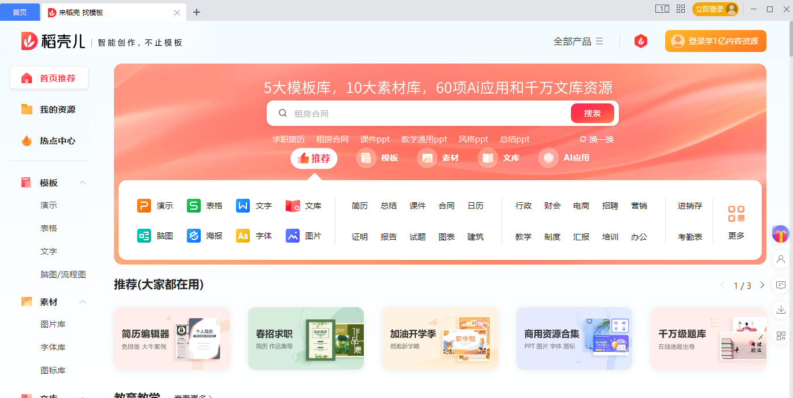
Task: Open the 图片 image icon
Action: point(293,236)
